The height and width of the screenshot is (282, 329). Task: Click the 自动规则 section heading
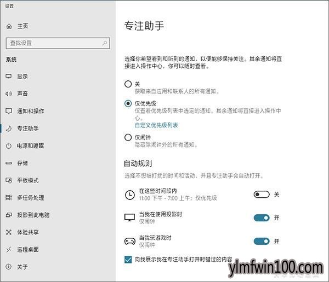pyautogui.click(x=138, y=163)
